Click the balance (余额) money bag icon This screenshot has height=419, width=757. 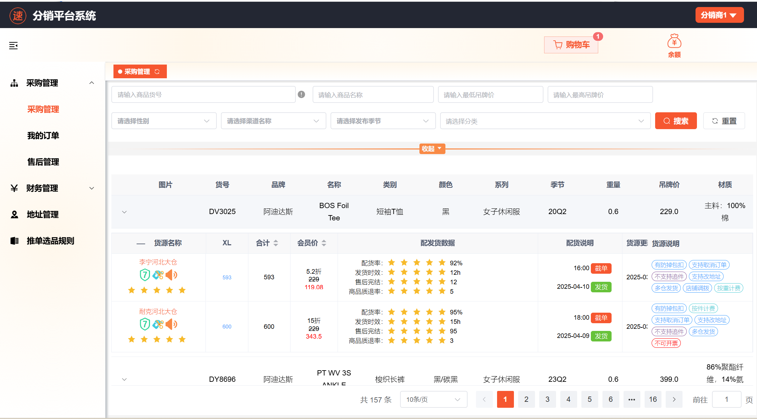[674, 42]
